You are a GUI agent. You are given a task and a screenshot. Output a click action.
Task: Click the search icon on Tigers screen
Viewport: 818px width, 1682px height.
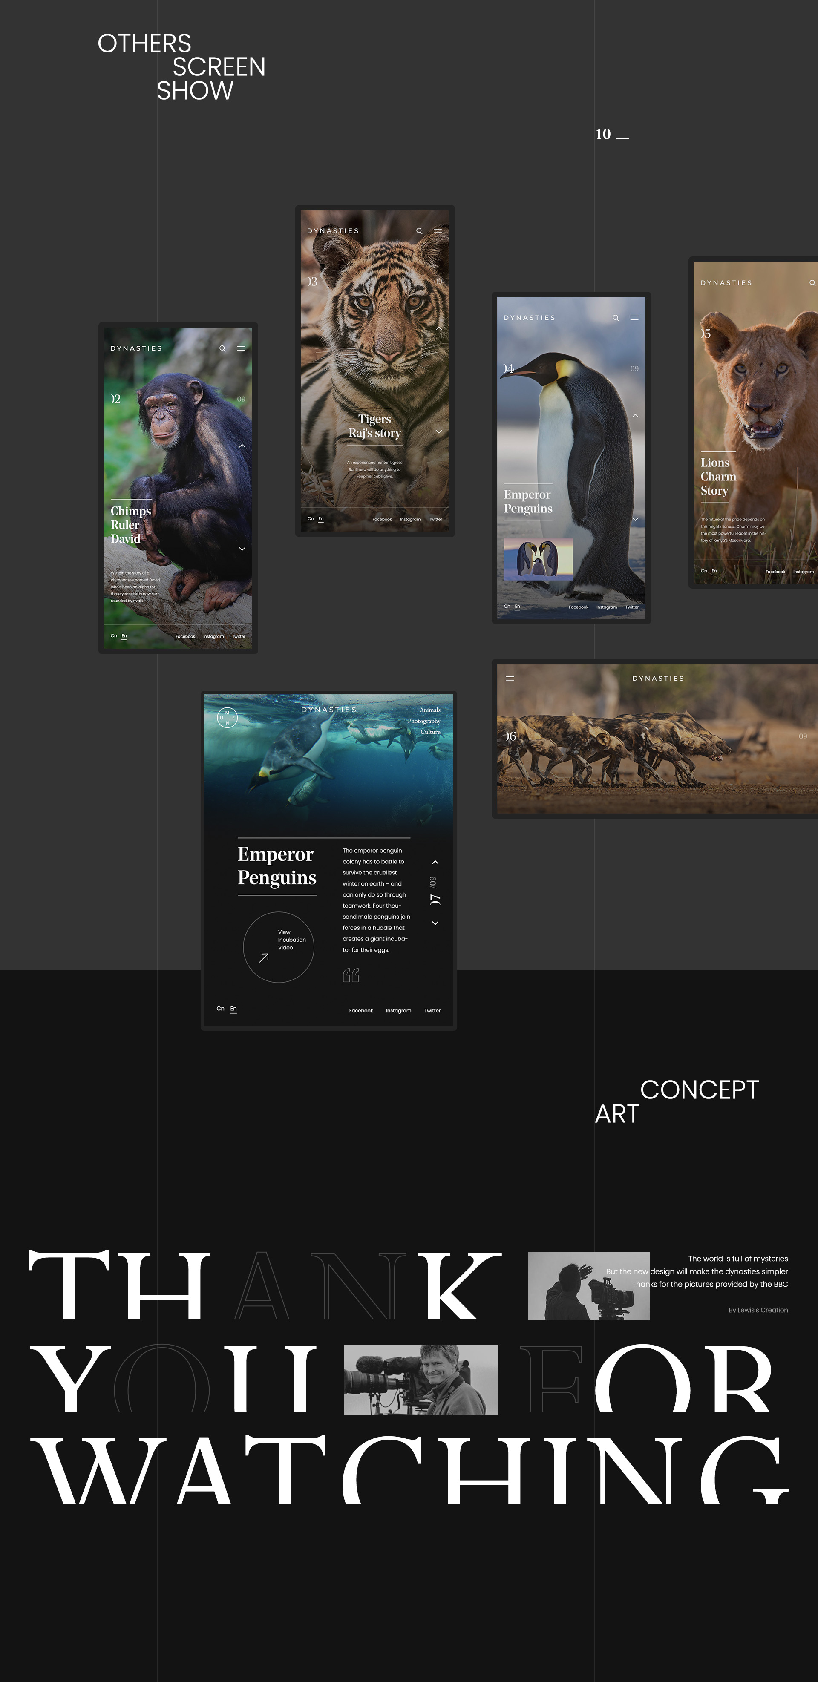click(x=420, y=231)
